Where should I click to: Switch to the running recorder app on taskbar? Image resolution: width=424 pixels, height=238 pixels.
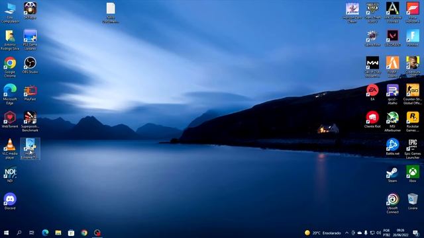coord(97,233)
